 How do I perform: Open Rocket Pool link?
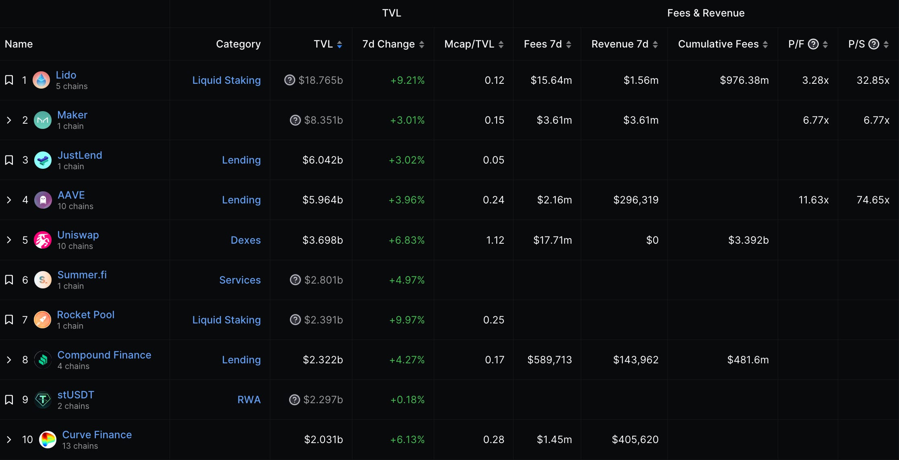[86, 315]
